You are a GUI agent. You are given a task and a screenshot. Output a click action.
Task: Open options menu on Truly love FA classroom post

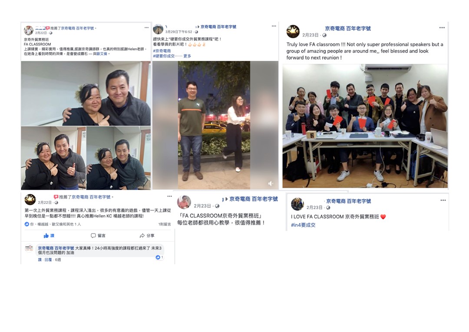(442, 27)
